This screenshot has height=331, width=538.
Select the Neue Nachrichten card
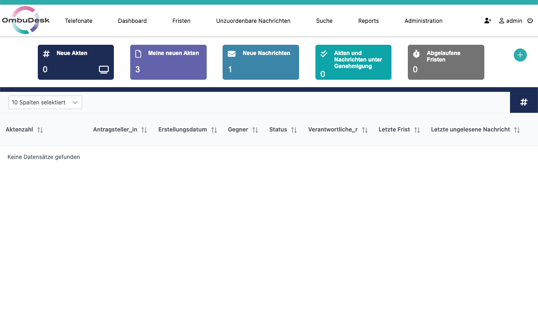coord(261,62)
